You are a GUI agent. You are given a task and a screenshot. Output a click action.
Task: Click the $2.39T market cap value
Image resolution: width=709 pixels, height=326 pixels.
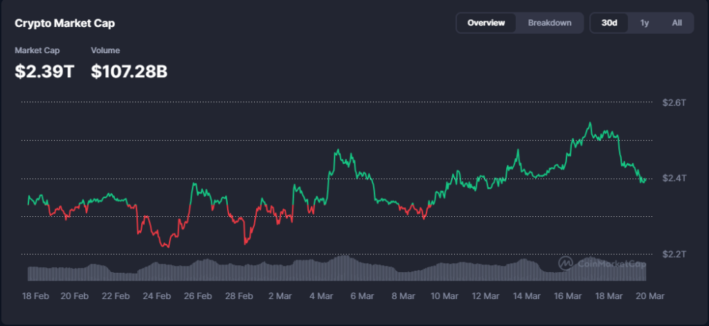[44, 70]
